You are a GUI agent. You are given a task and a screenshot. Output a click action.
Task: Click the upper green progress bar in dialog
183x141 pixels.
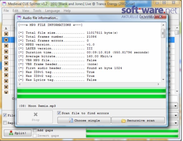(x=91, y=90)
